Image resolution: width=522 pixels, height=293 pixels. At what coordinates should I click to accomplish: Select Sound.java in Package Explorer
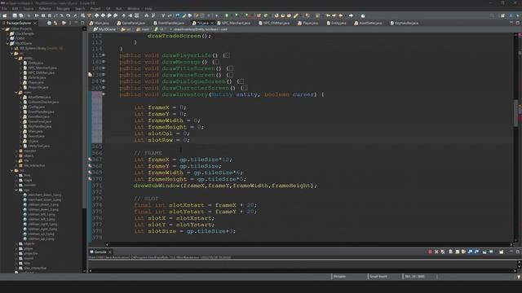pyautogui.click(x=33, y=136)
